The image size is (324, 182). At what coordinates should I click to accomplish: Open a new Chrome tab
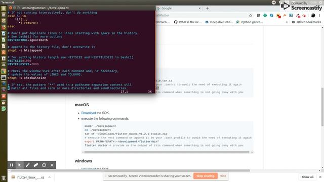tap(207, 8)
